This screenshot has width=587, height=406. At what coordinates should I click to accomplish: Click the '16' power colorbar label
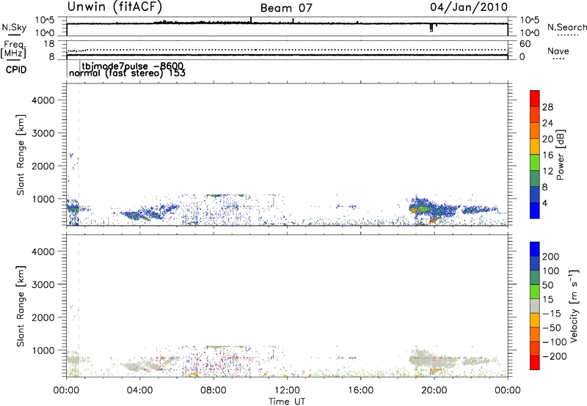tap(547, 155)
